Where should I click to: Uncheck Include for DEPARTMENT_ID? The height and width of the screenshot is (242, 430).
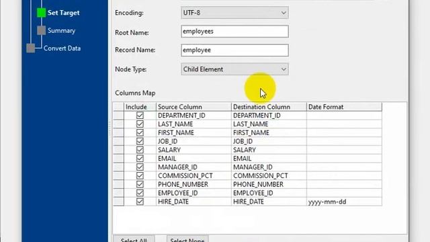click(x=140, y=116)
